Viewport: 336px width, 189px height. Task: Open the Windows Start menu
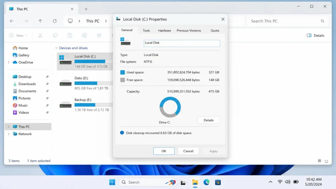click(112, 182)
